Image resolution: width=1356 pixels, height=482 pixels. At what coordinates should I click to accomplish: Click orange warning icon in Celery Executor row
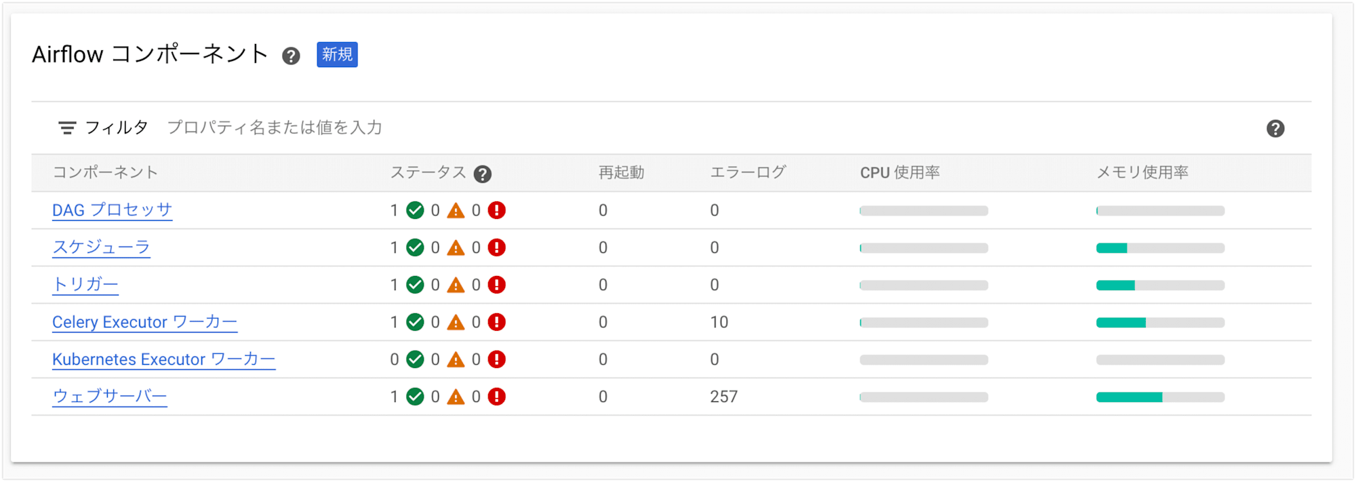click(x=456, y=322)
